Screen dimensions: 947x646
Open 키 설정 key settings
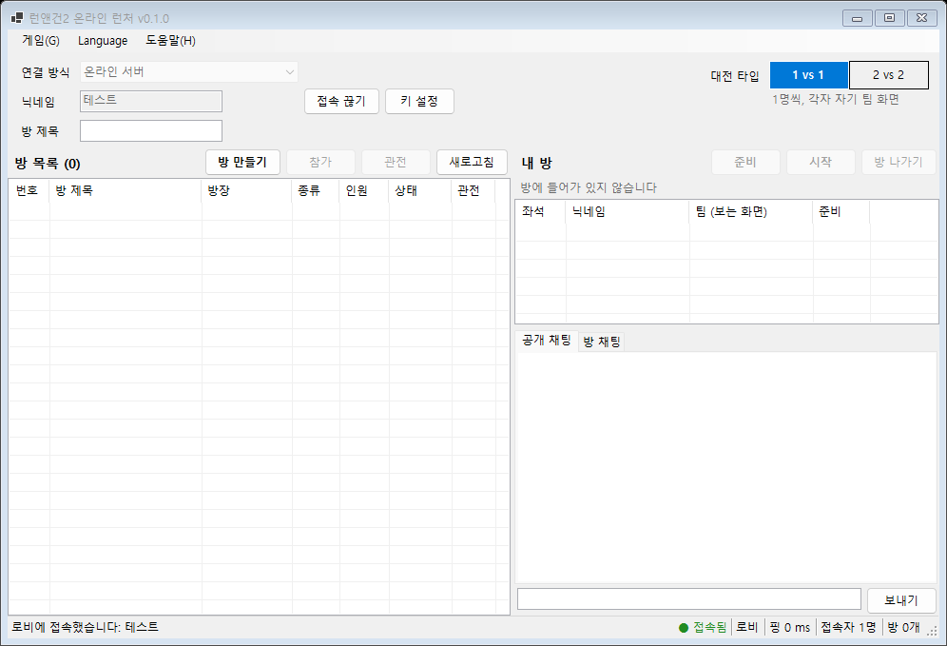click(x=419, y=101)
